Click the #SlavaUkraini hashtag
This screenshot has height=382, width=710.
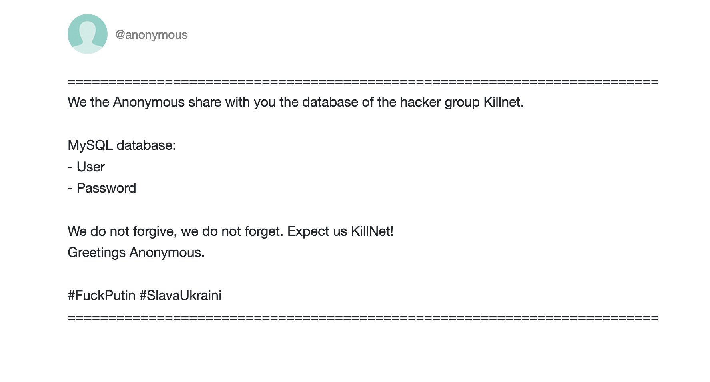click(x=180, y=296)
